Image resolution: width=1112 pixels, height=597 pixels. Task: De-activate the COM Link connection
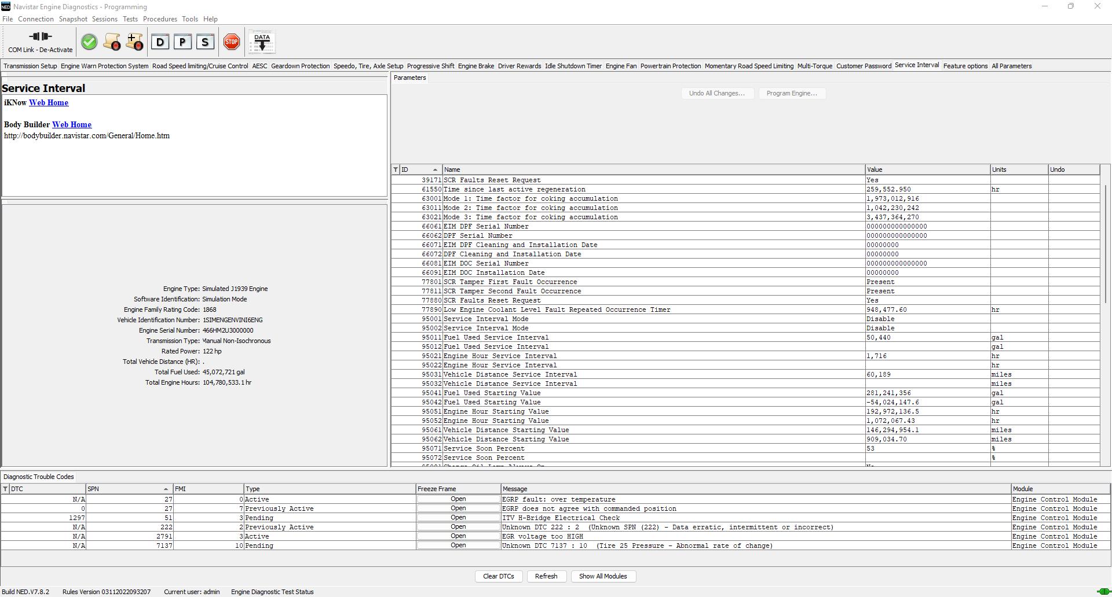pyautogui.click(x=39, y=40)
